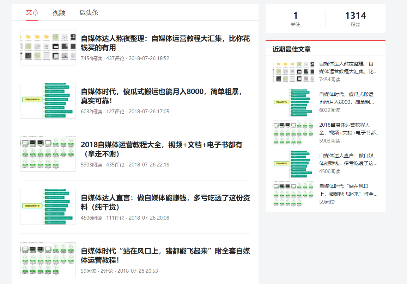Click timestamp 2018-07-26 17:05
Screen dimensions: 407x284
point(149,111)
